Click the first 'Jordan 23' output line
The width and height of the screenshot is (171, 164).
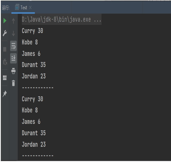coord(34,76)
